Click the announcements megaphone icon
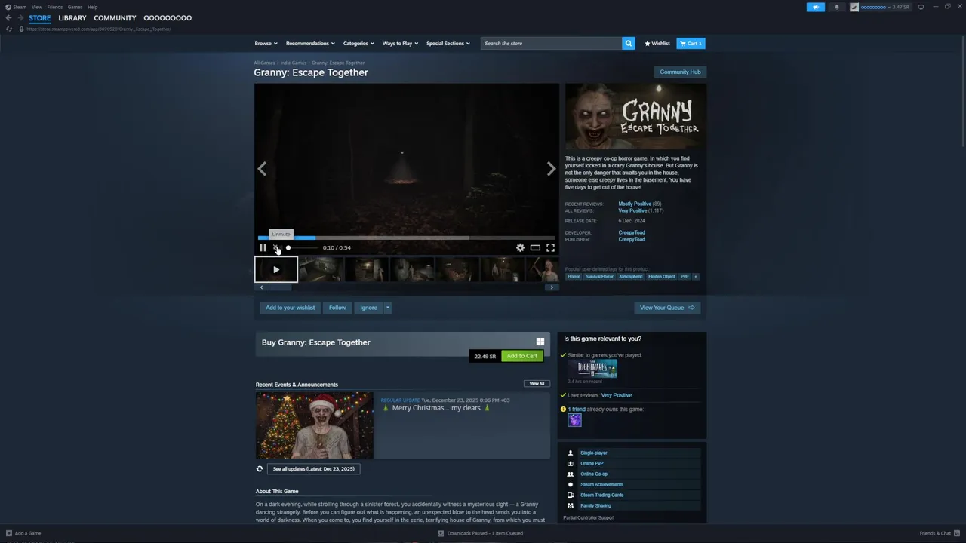Screen dimensions: 966x543 tap(816, 7)
